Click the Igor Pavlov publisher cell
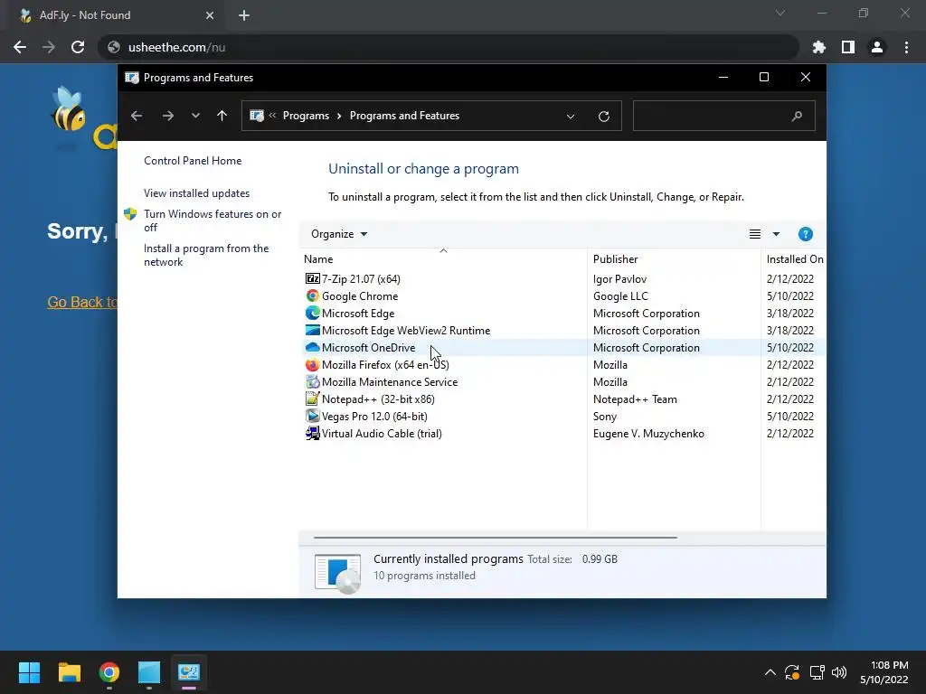Viewport: 926px width, 694px height. coord(619,278)
